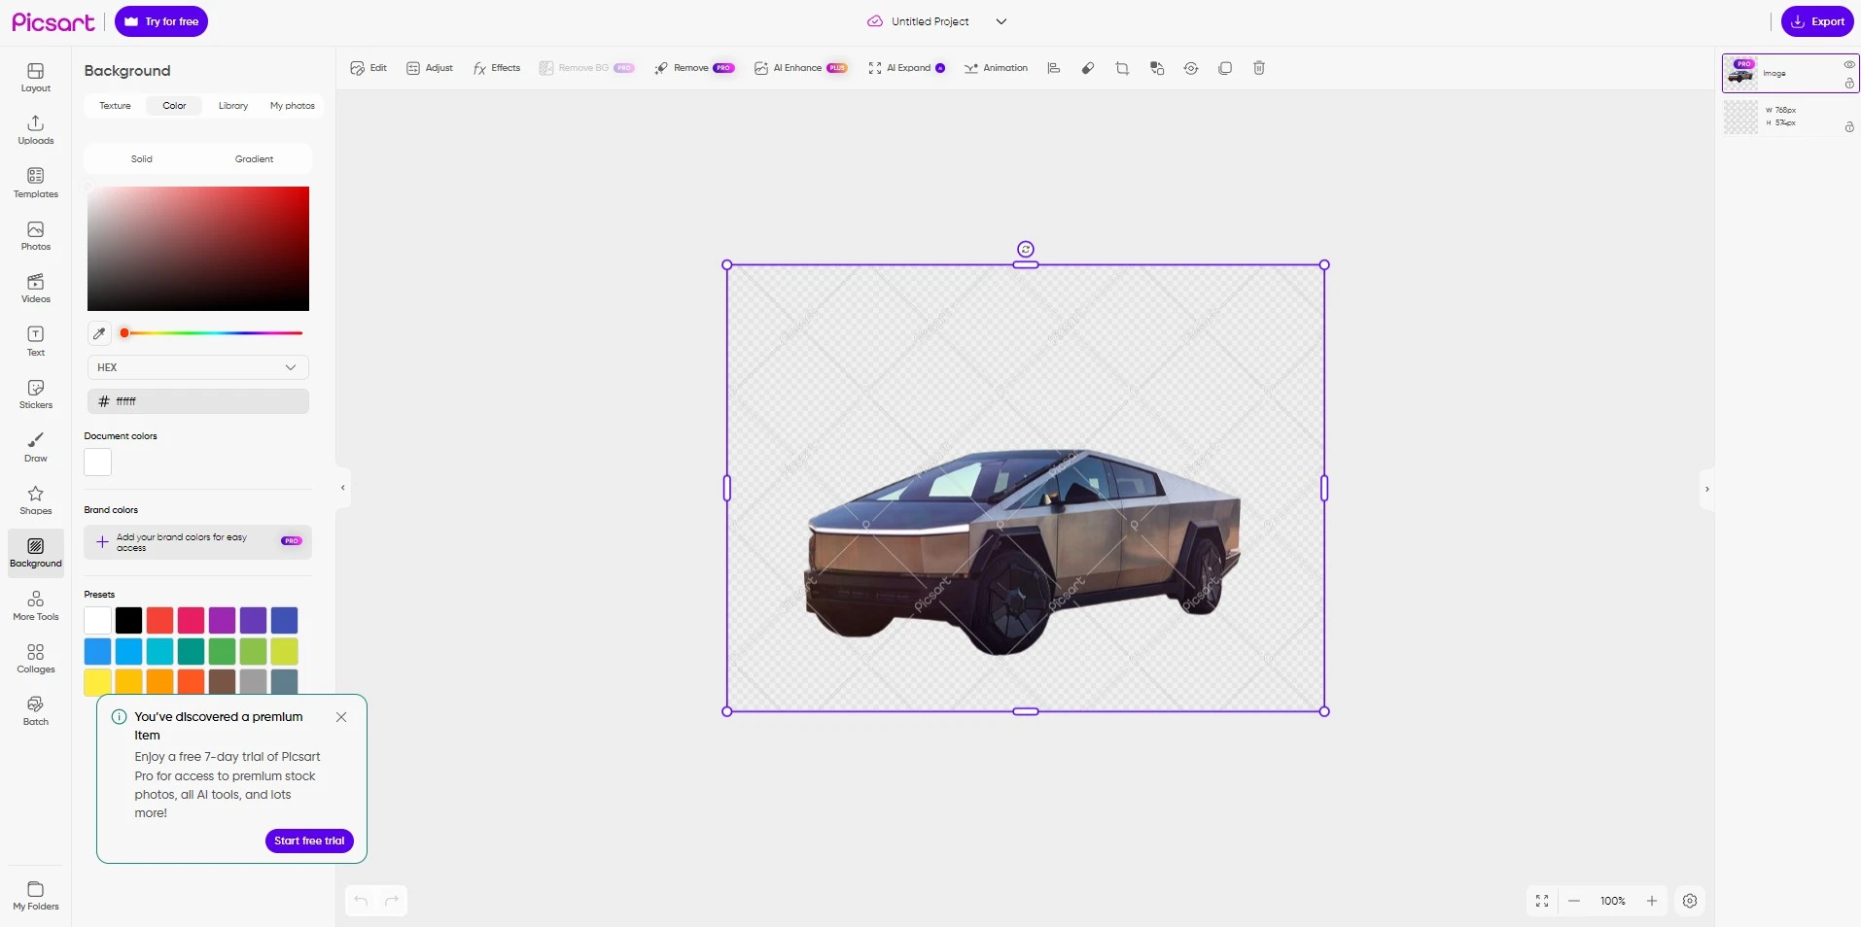
Task: Switch to the My photos tab
Action: coord(293,106)
